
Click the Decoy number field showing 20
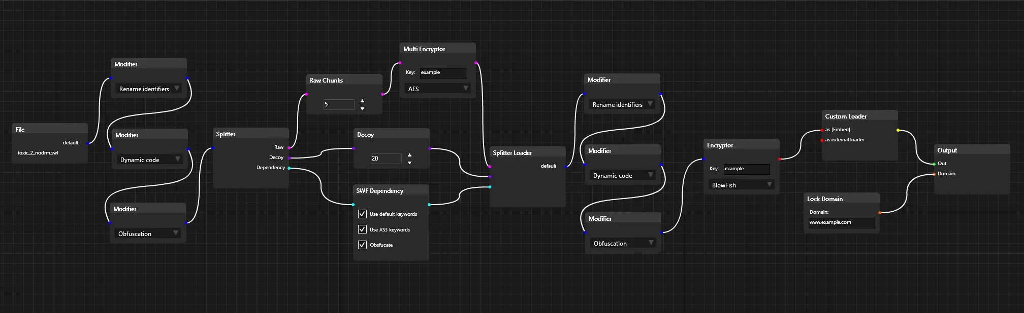(x=386, y=159)
